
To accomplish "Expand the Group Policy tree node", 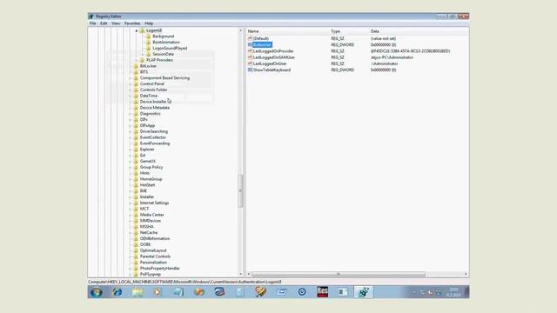I will coord(130,167).
